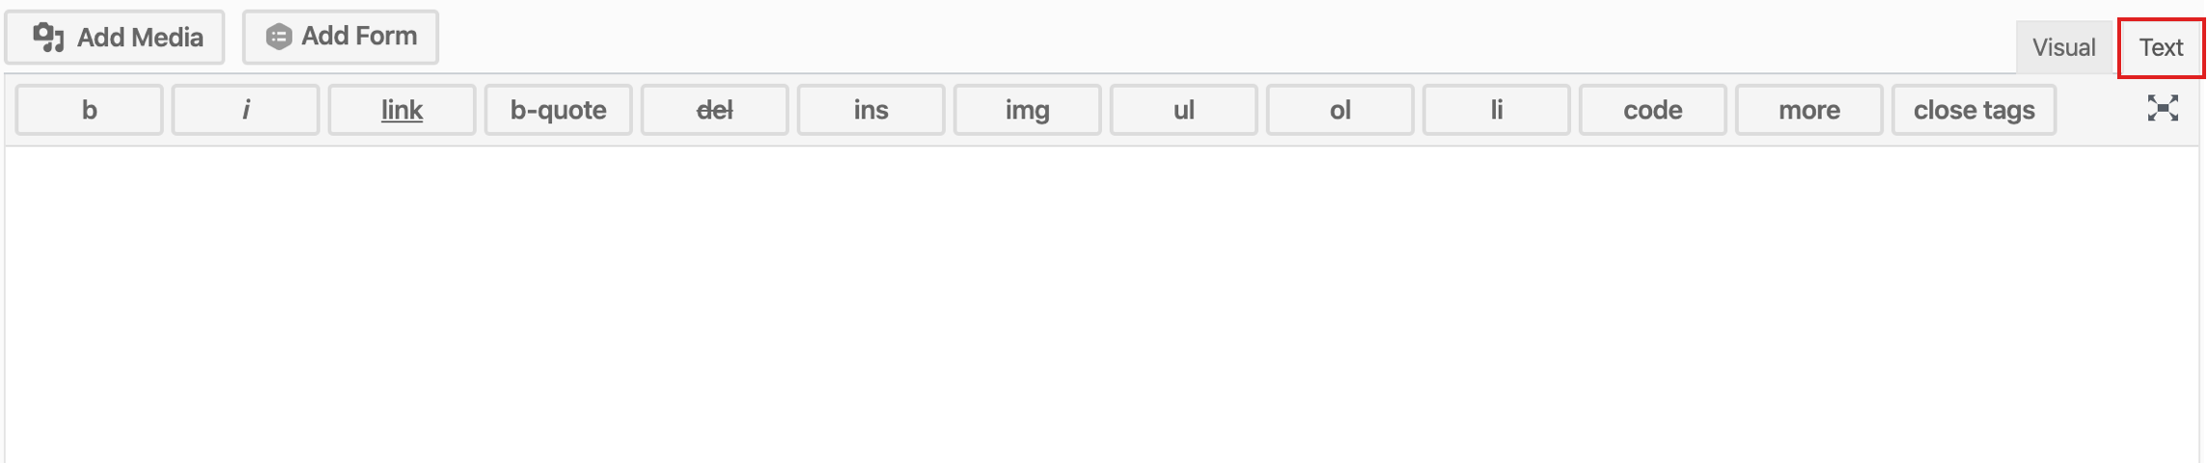Select the Text editor tab
Viewport: 2208px width, 463px height.
2161,47
